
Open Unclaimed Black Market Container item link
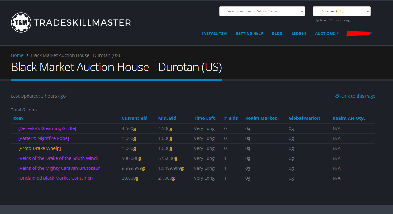click(x=56, y=178)
